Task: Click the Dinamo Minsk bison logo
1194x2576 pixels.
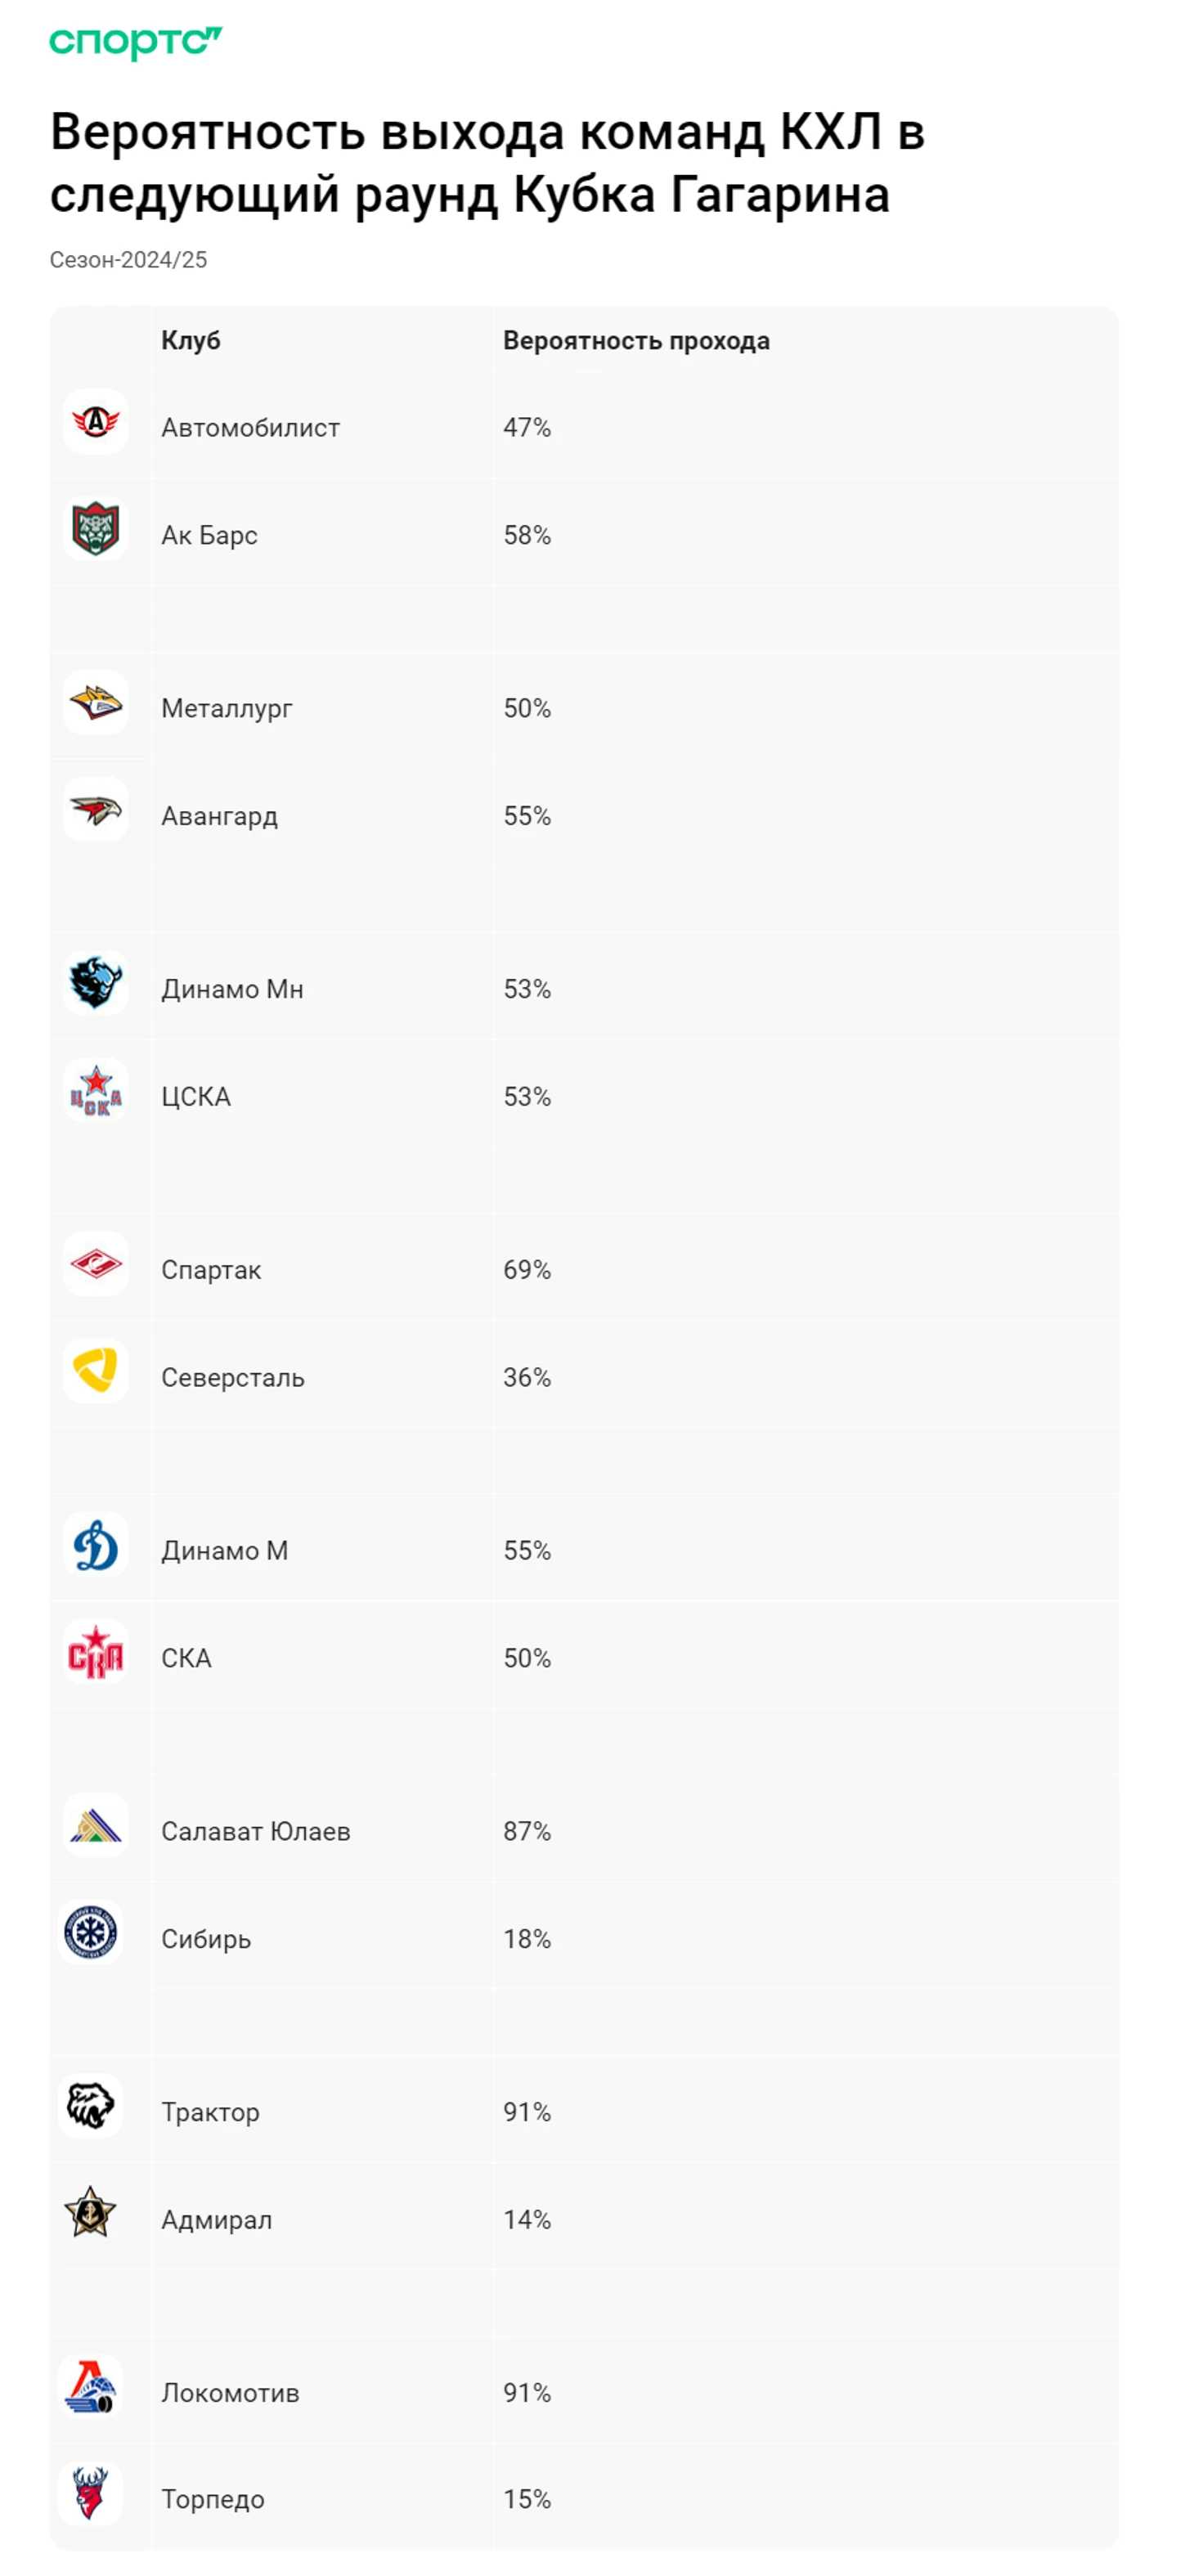Action: pos(96,983)
